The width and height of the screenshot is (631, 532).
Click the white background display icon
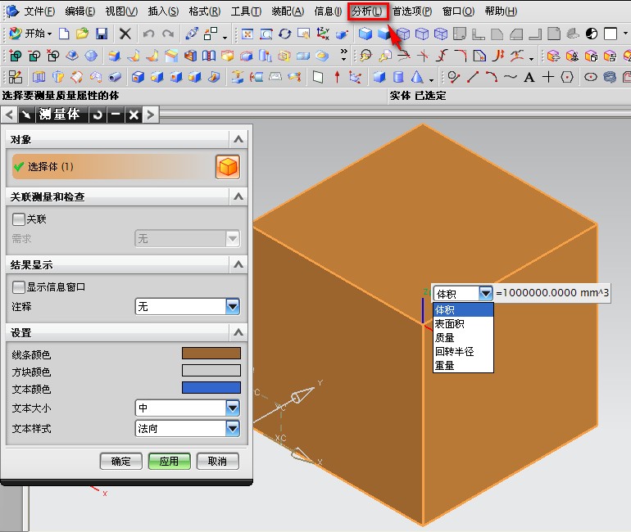[611, 34]
